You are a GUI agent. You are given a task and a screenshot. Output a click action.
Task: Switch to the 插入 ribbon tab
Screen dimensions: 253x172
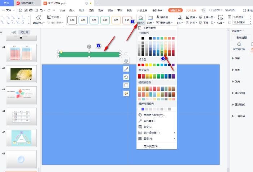coord(72,10)
